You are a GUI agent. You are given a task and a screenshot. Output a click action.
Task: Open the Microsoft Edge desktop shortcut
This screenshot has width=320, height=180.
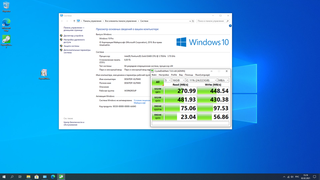6,24
